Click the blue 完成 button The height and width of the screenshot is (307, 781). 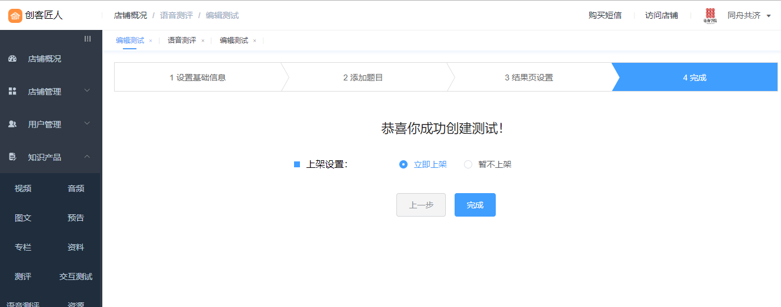[475, 205]
